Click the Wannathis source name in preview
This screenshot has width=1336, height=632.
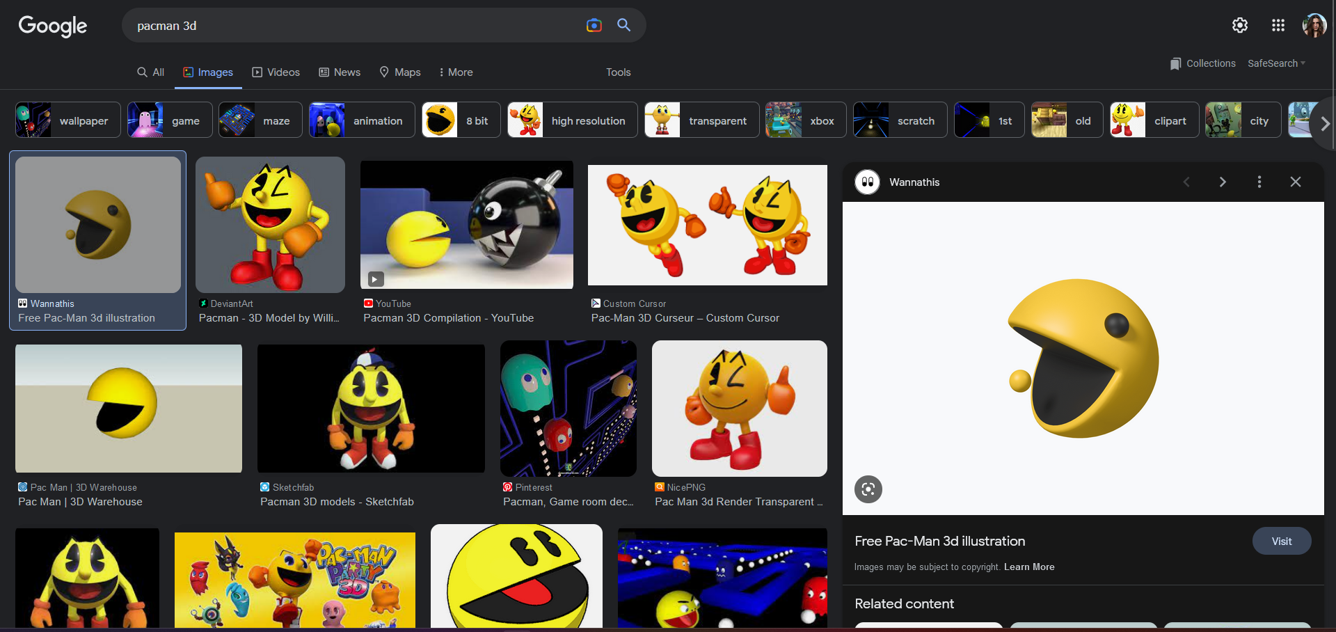[x=914, y=182]
